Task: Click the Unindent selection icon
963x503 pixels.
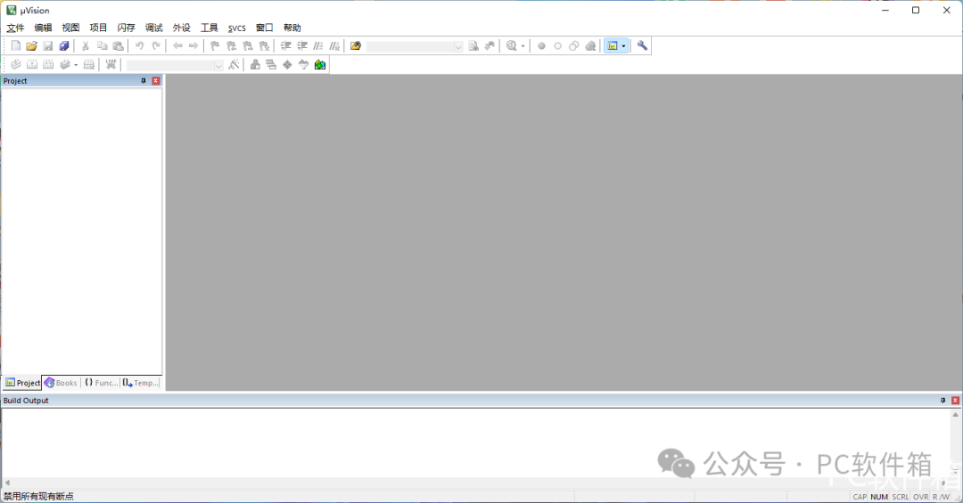Action: pos(302,46)
